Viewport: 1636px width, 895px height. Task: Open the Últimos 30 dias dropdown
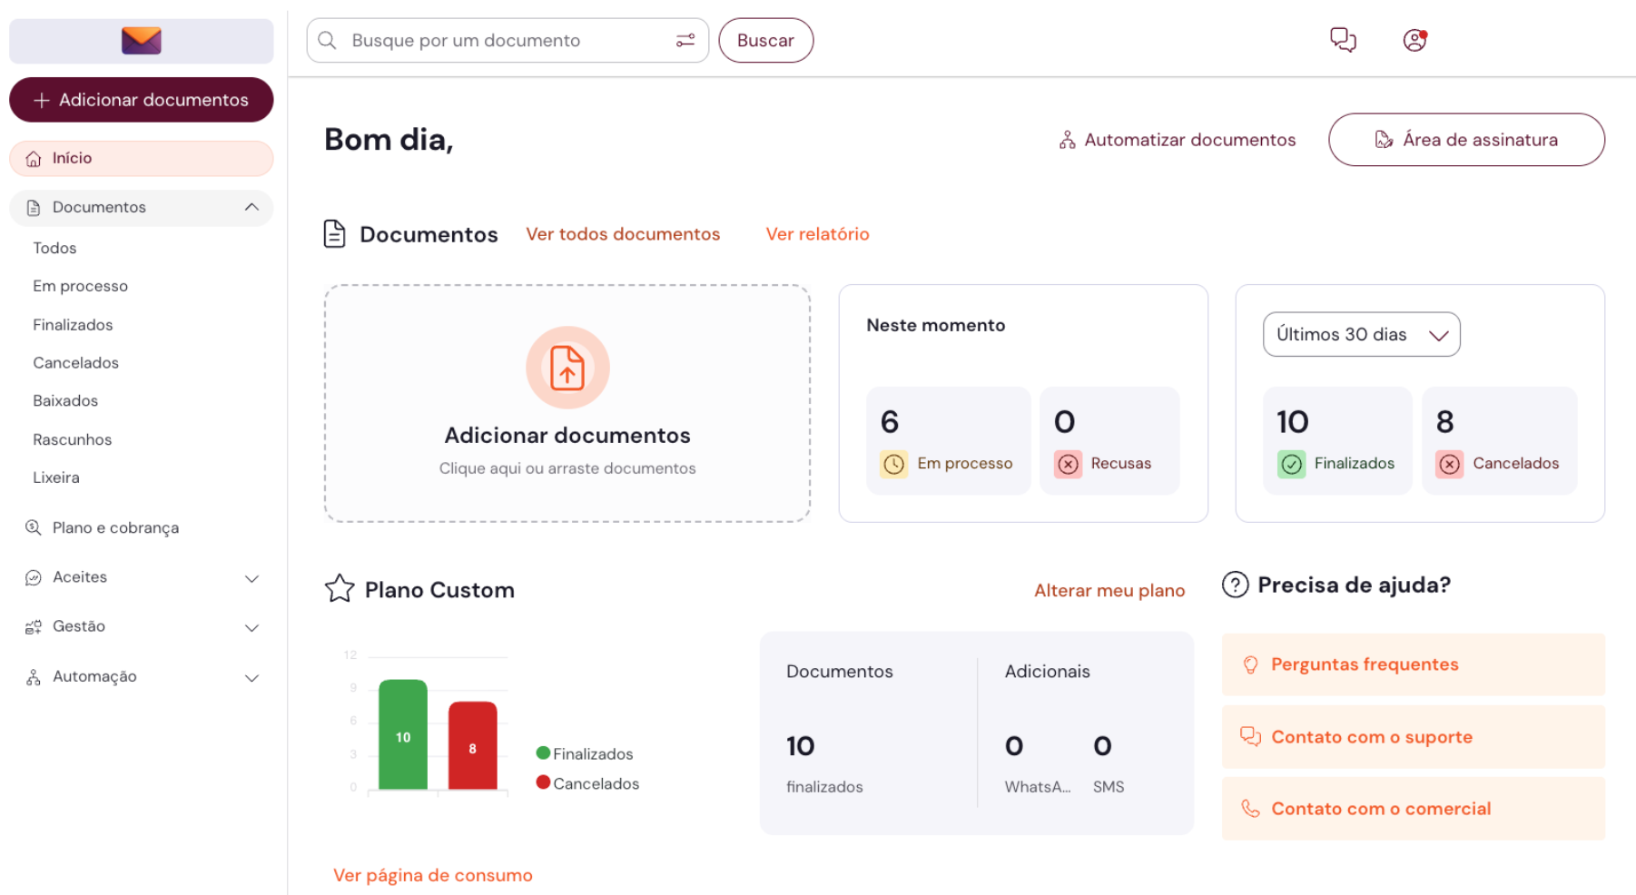coord(1360,334)
